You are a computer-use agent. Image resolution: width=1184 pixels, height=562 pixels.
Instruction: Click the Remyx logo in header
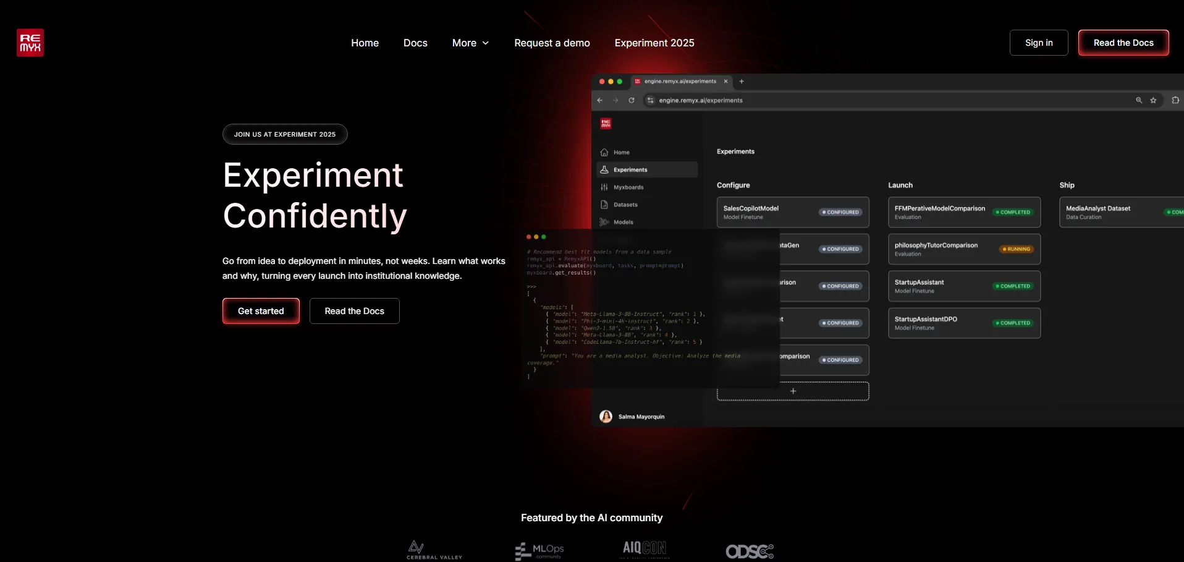click(30, 43)
